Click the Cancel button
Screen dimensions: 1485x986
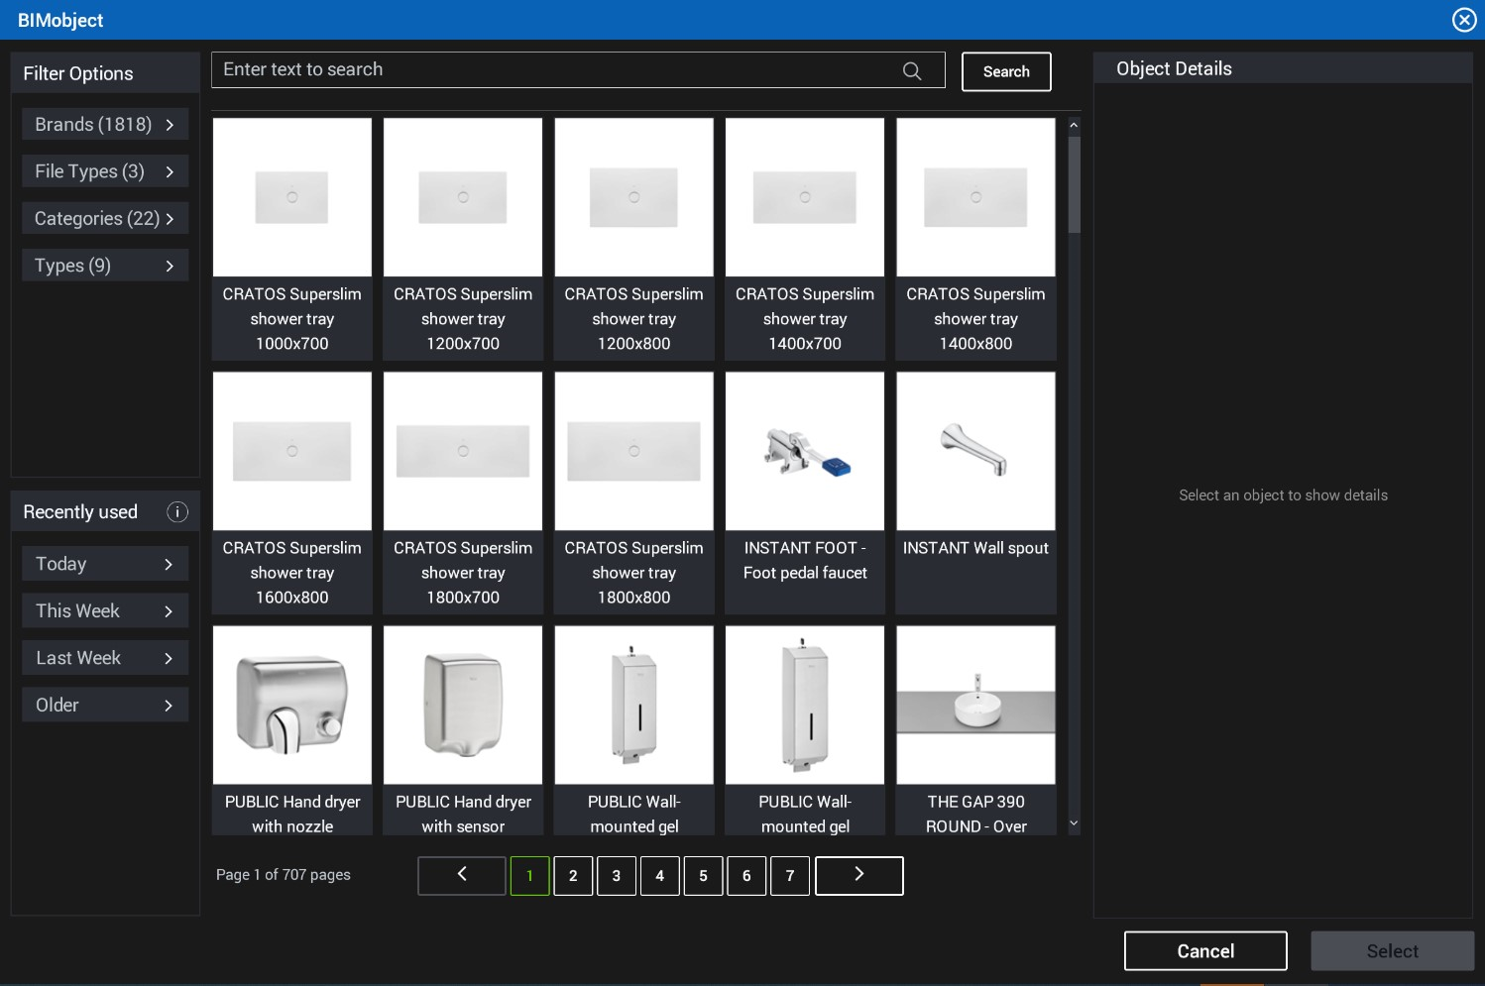pyautogui.click(x=1205, y=951)
